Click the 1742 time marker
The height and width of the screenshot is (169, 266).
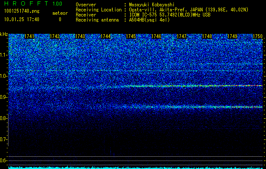point(55,36)
